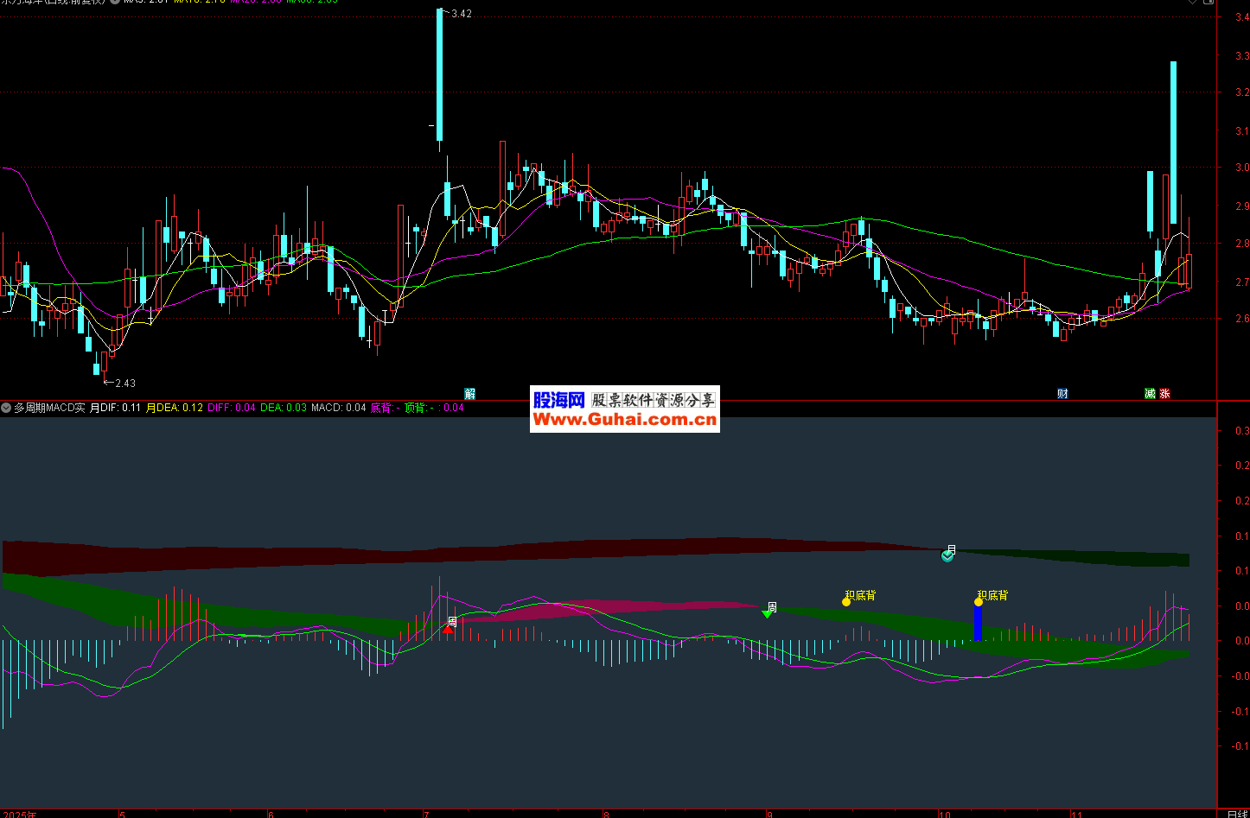Click the 3.42 high price label
1250x818 pixels.
pyautogui.click(x=462, y=14)
